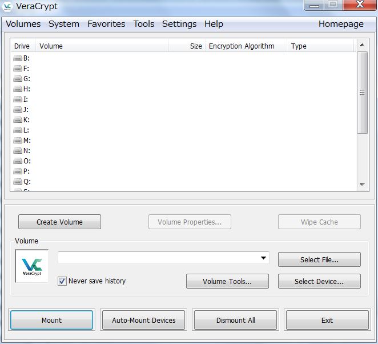Open the Homepage link

pos(341,24)
